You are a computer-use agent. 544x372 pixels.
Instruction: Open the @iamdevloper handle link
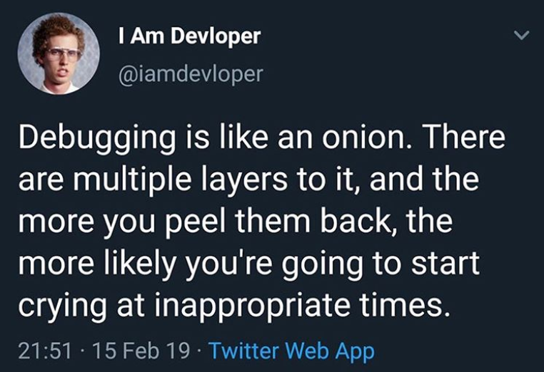(x=191, y=73)
